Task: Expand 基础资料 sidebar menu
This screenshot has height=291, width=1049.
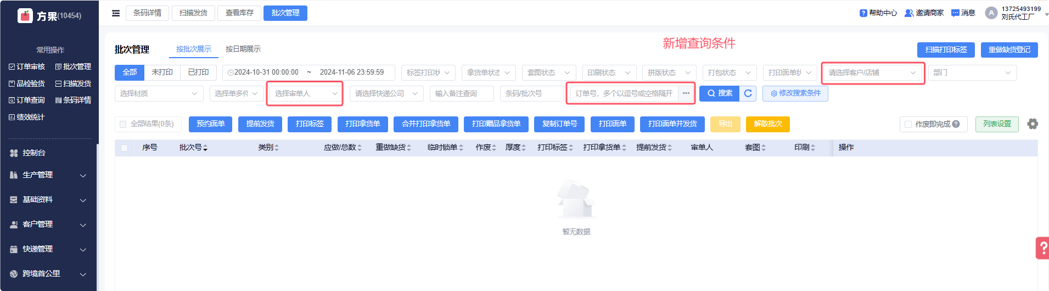Action: click(x=48, y=200)
